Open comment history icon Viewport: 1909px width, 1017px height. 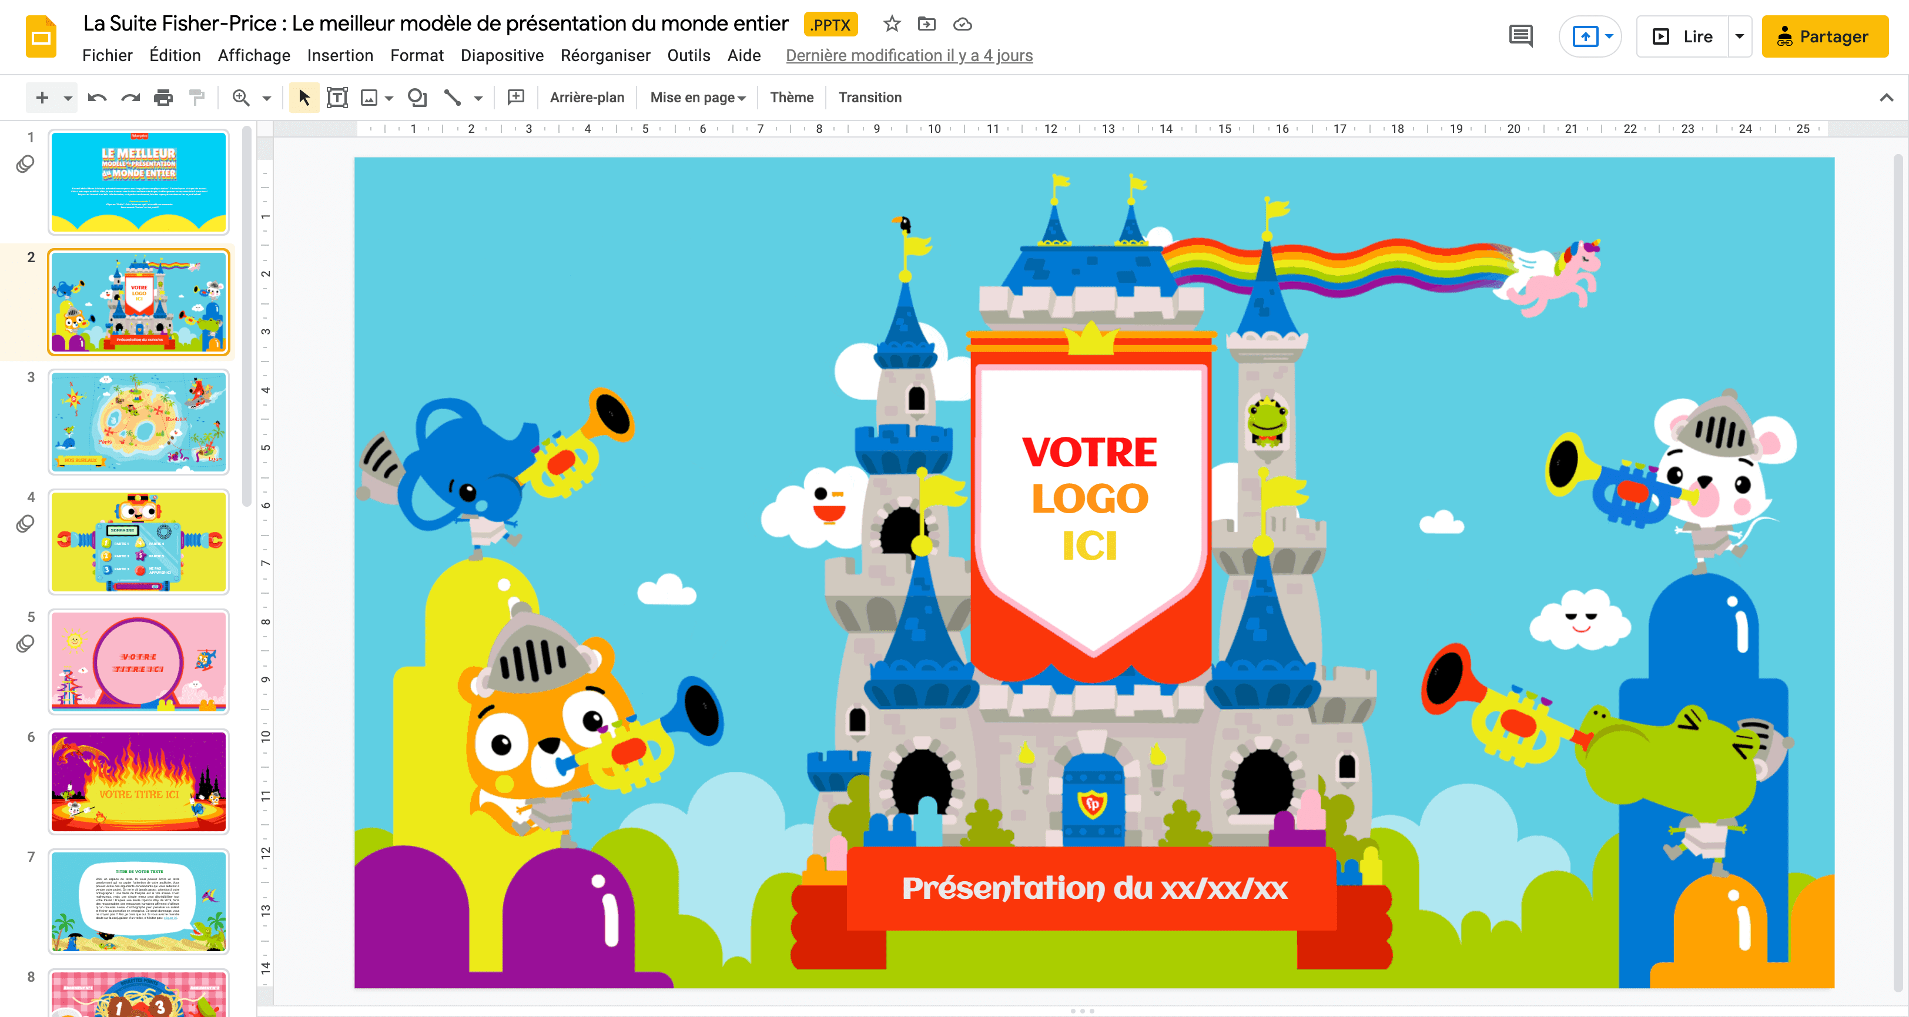coord(1520,36)
